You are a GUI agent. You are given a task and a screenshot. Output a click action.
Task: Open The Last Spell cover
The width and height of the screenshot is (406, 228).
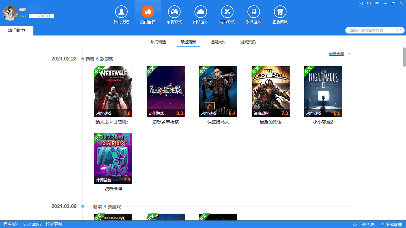click(x=271, y=92)
